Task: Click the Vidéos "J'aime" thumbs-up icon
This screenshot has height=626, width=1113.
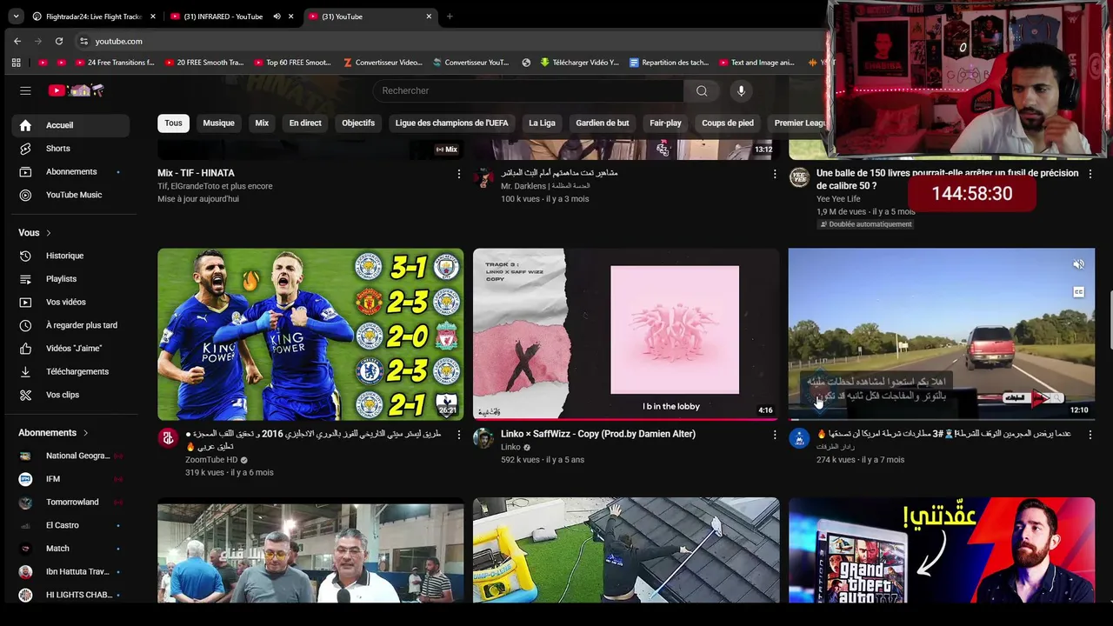Action: click(x=25, y=349)
